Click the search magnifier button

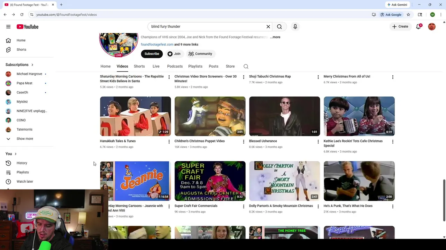coord(279,26)
